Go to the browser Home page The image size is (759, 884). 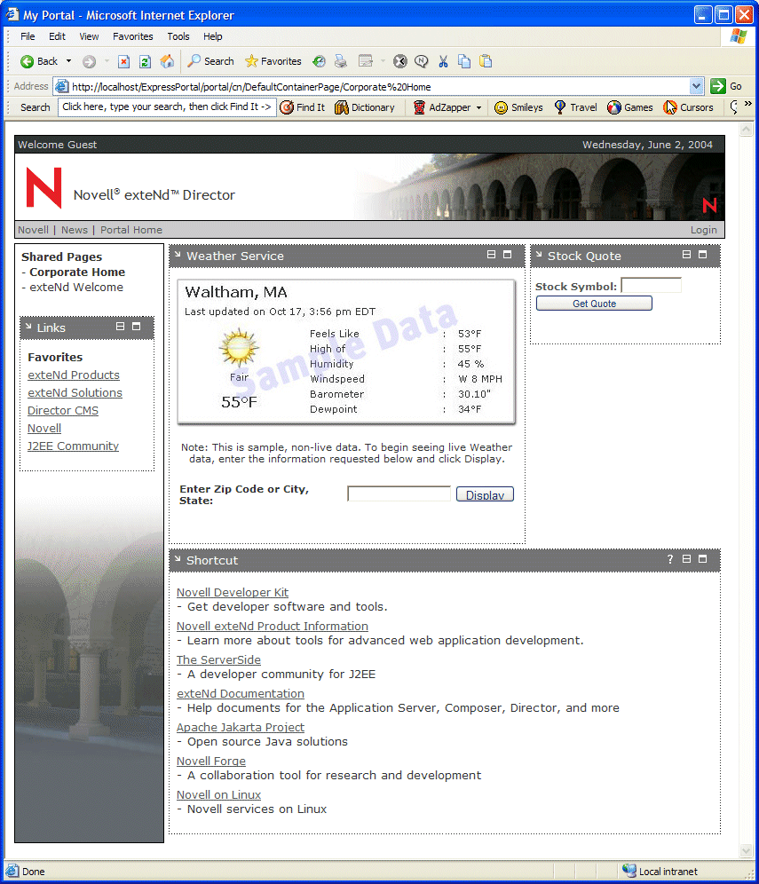pos(167,61)
